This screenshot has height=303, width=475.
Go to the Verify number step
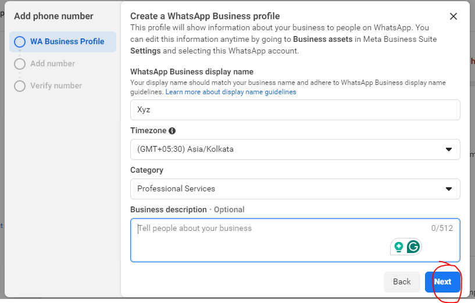click(x=56, y=85)
